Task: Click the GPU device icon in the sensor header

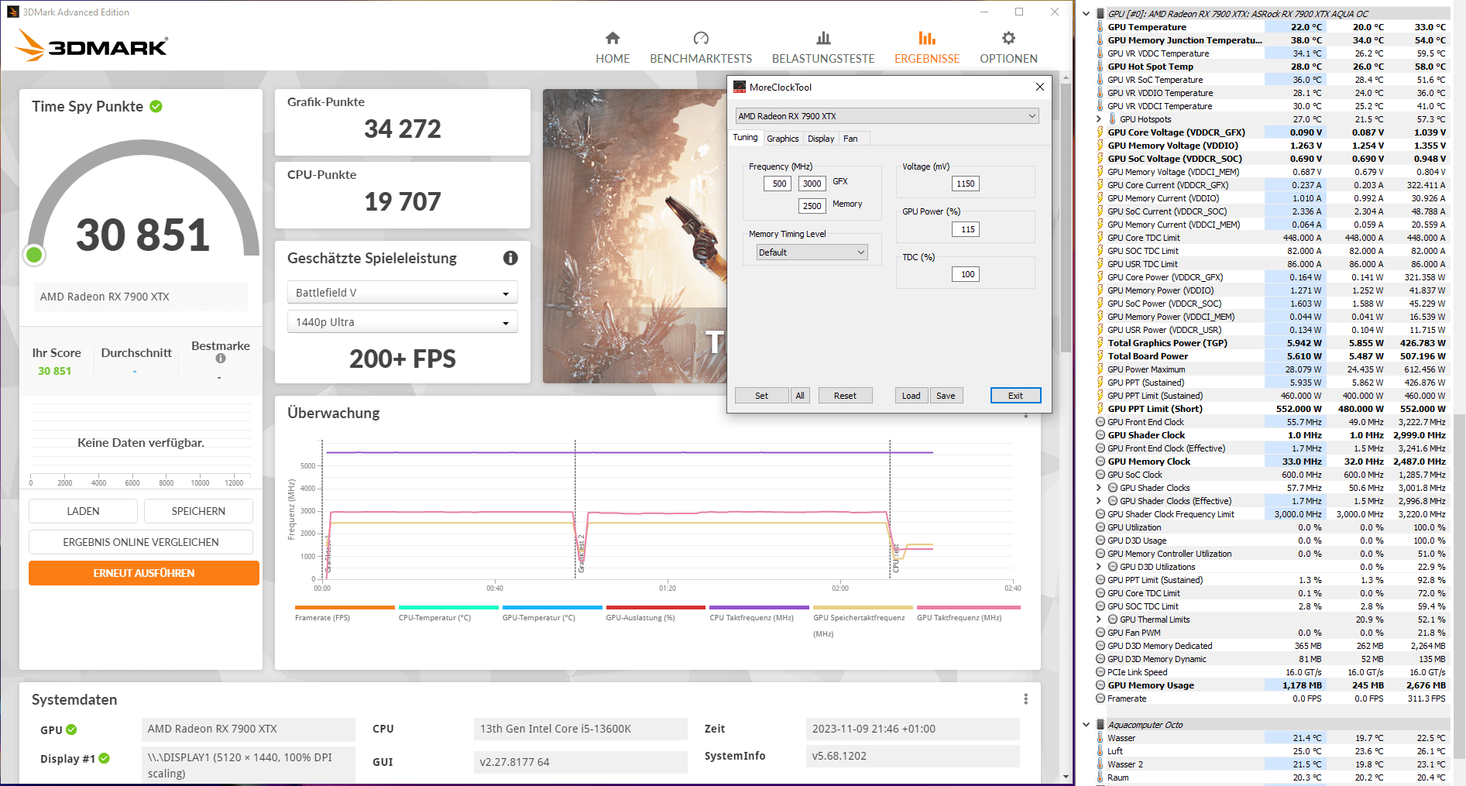Action: point(1100,13)
